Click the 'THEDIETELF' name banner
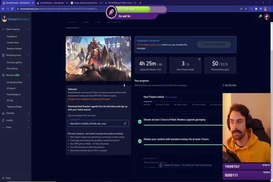This screenshot has height=182, width=273. tap(247, 167)
